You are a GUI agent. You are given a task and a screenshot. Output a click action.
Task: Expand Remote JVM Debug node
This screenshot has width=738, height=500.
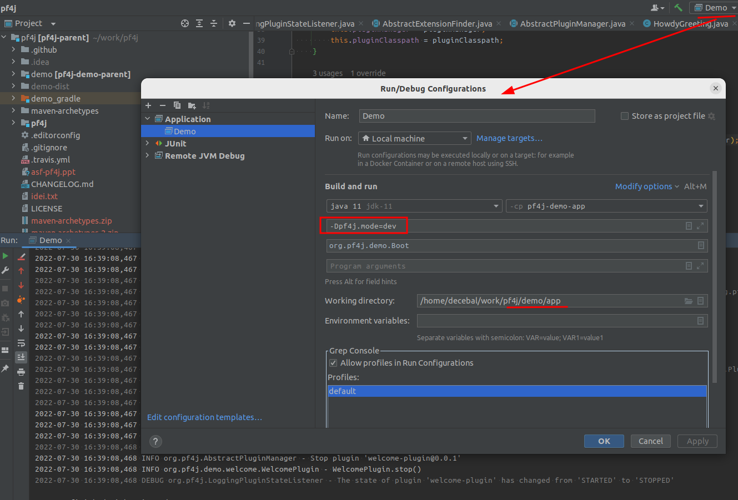point(148,156)
